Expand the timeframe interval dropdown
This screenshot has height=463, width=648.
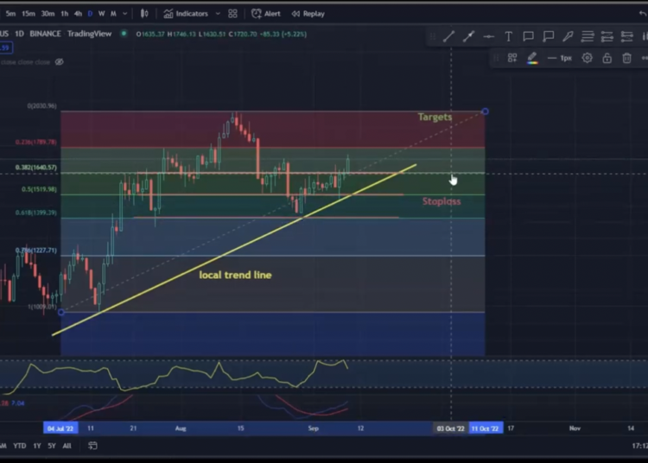click(124, 14)
